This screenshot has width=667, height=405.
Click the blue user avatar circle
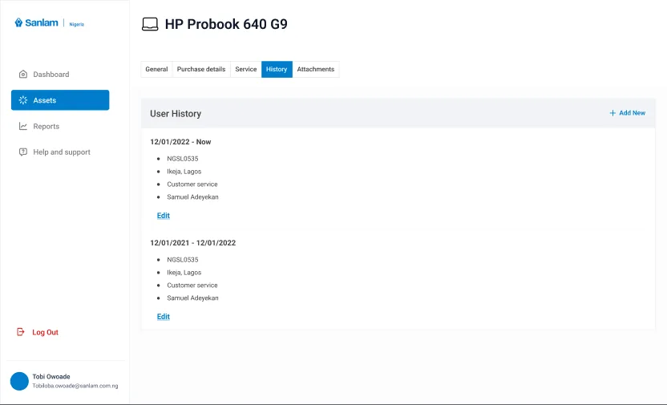[19, 381]
